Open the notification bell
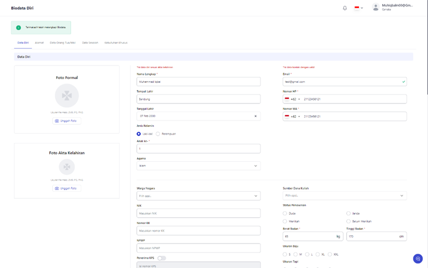This screenshot has width=428, height=268. pos(345,8)
